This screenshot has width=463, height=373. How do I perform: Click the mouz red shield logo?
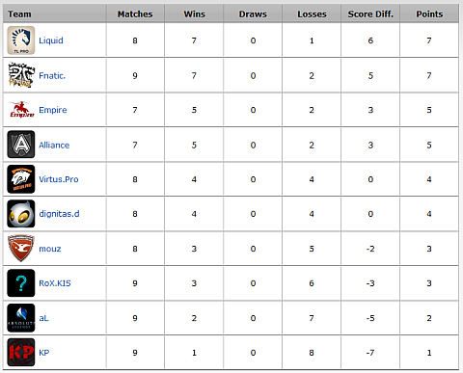pyautogui.click(x=21, y=249)
